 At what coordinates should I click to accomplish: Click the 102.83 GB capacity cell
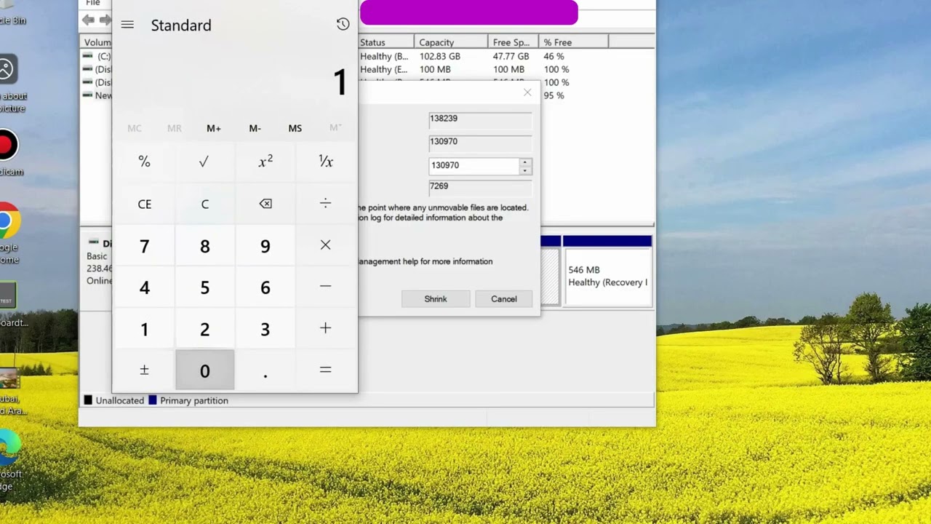439,56
